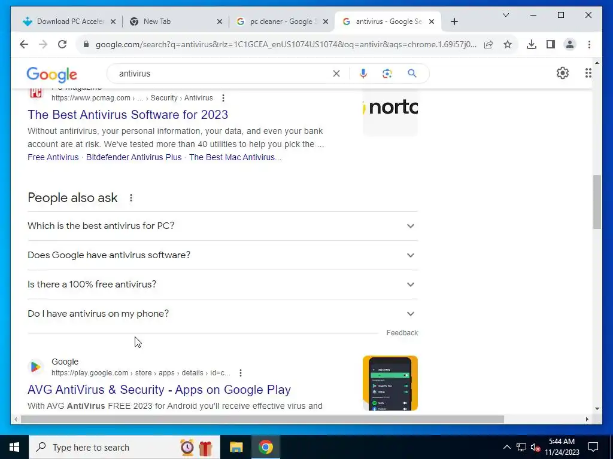This screenshot has width=613, height=459.
Task: Open the network tray icon
Action: (521, 447)
